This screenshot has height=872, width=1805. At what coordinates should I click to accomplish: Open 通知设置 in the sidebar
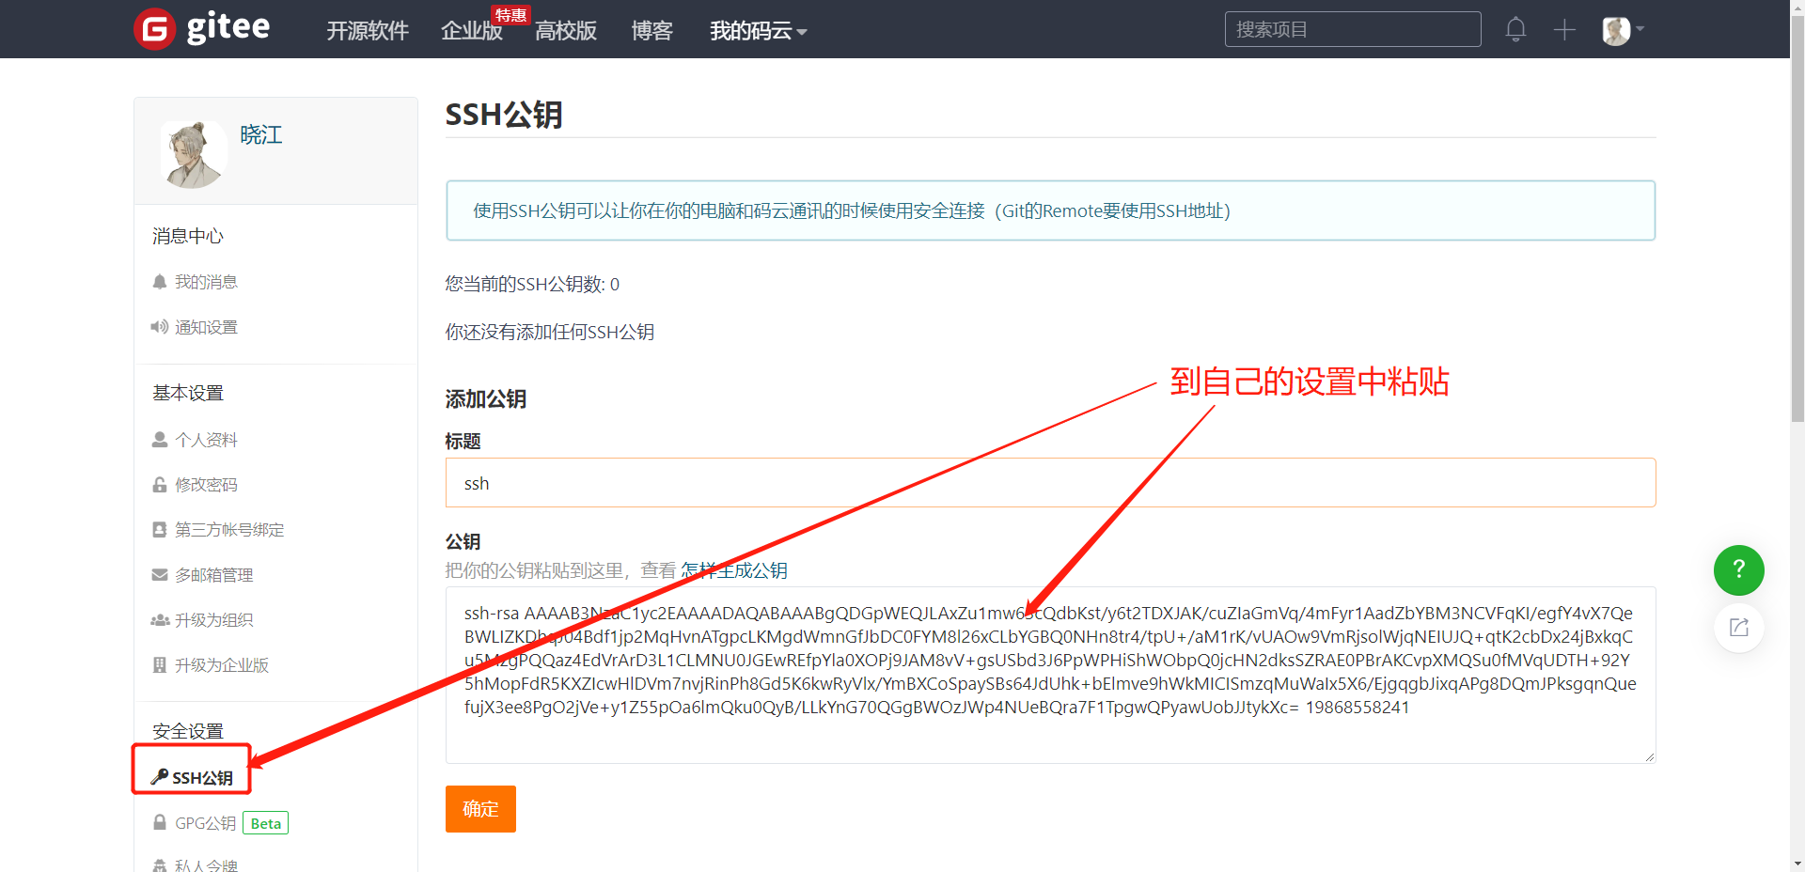206,327
